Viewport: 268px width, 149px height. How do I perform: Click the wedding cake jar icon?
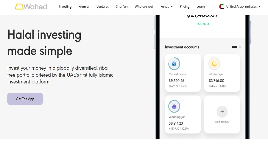pos(174,106)
